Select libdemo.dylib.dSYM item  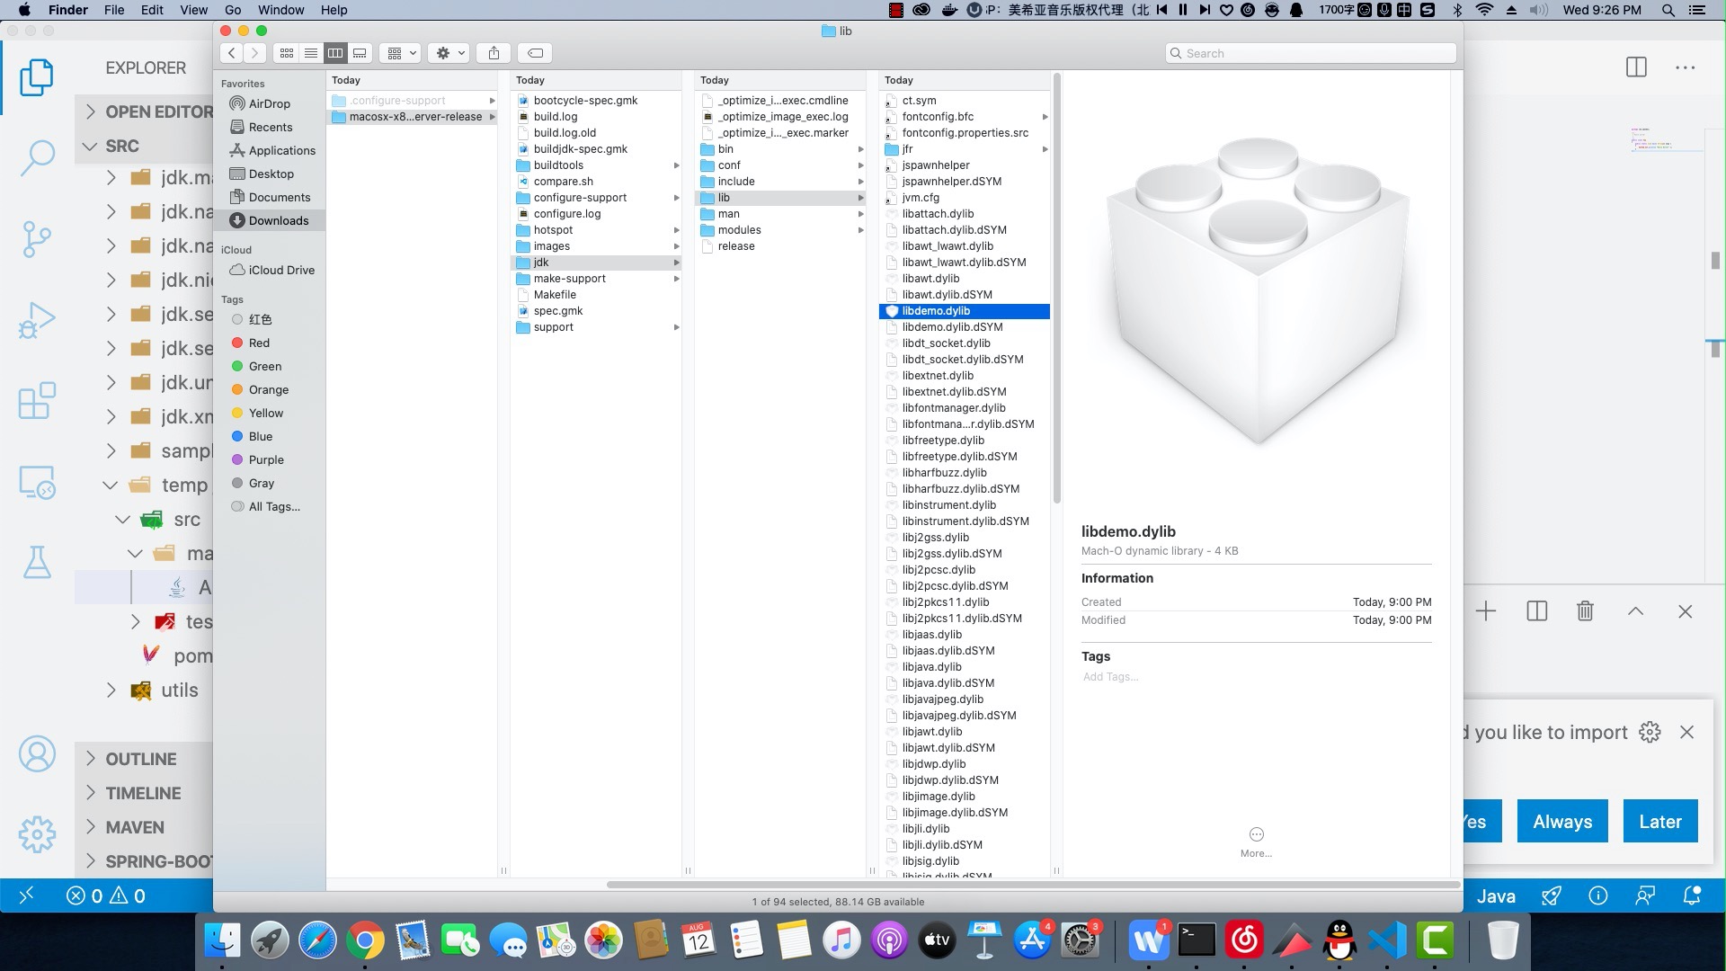[952, 327]
